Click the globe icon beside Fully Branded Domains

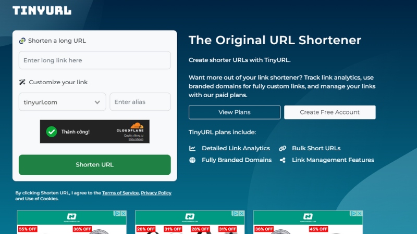[192, 160]
